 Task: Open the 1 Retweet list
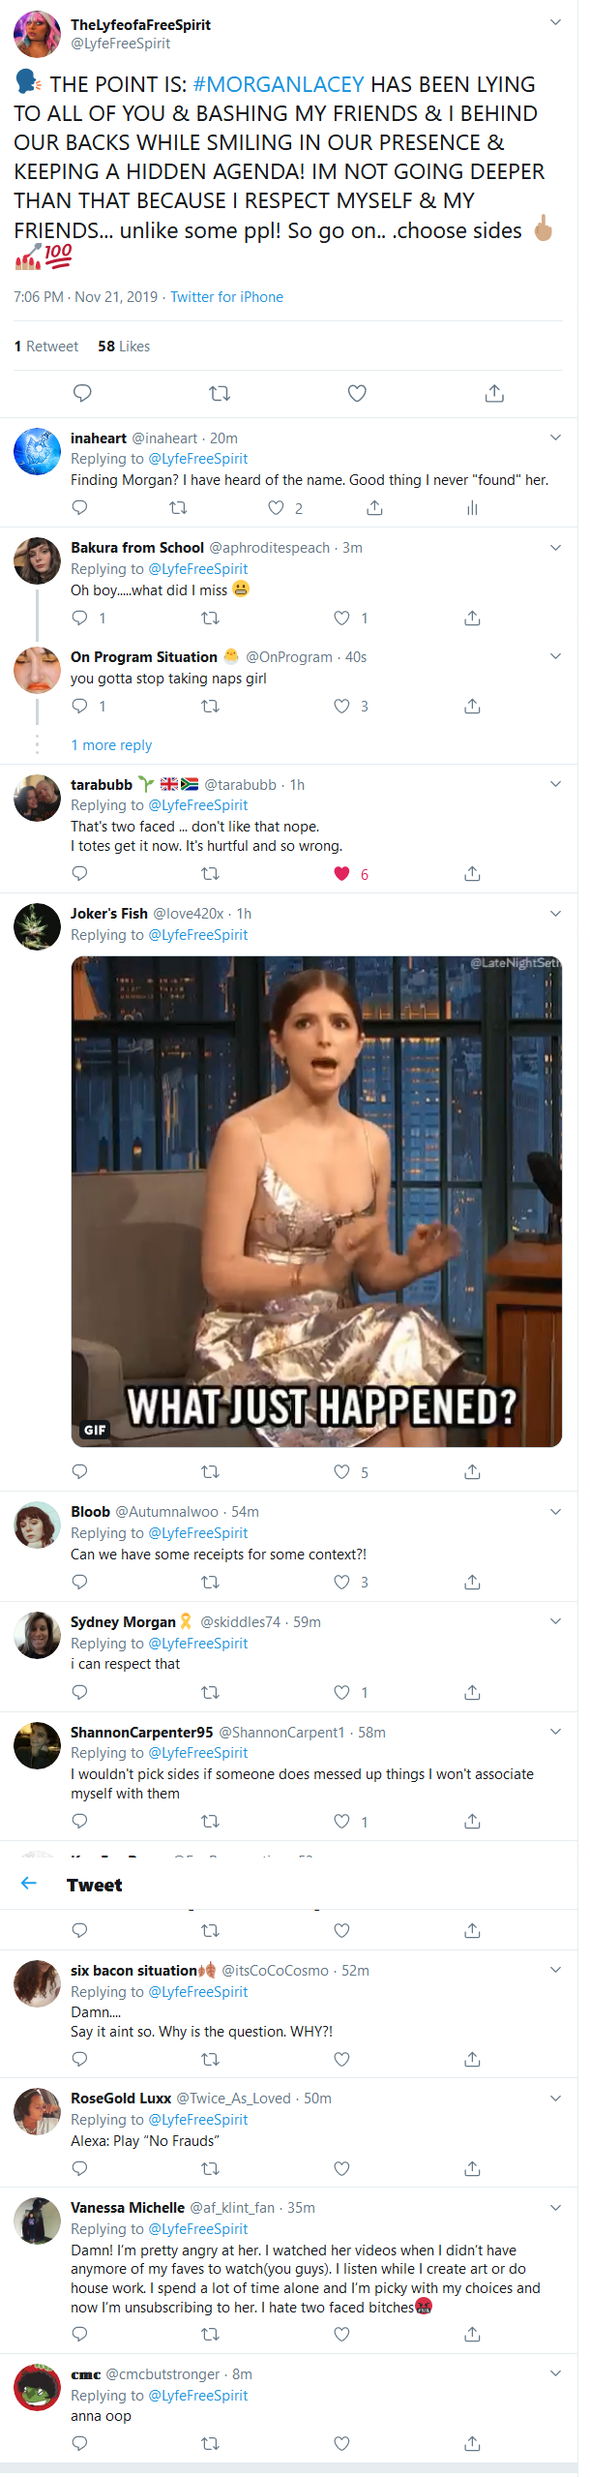click(46, 347)
